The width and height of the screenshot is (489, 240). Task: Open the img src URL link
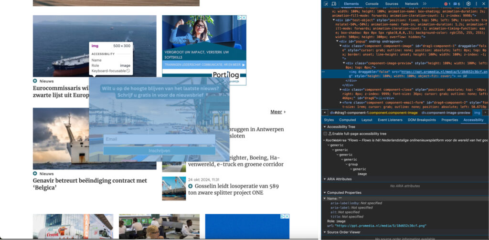click(444, 72)
